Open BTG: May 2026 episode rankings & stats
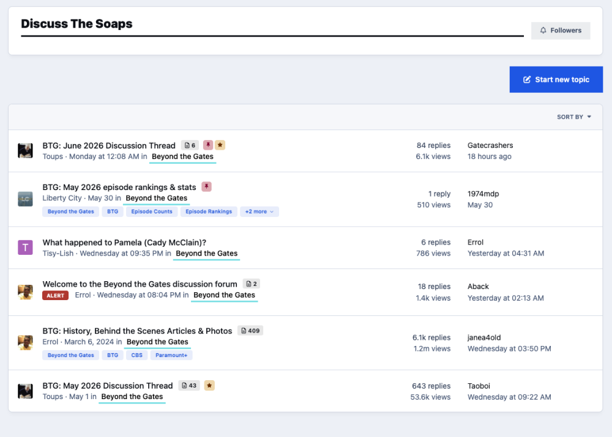Screen dimensions: 612x437 click(x=119, y=187)
